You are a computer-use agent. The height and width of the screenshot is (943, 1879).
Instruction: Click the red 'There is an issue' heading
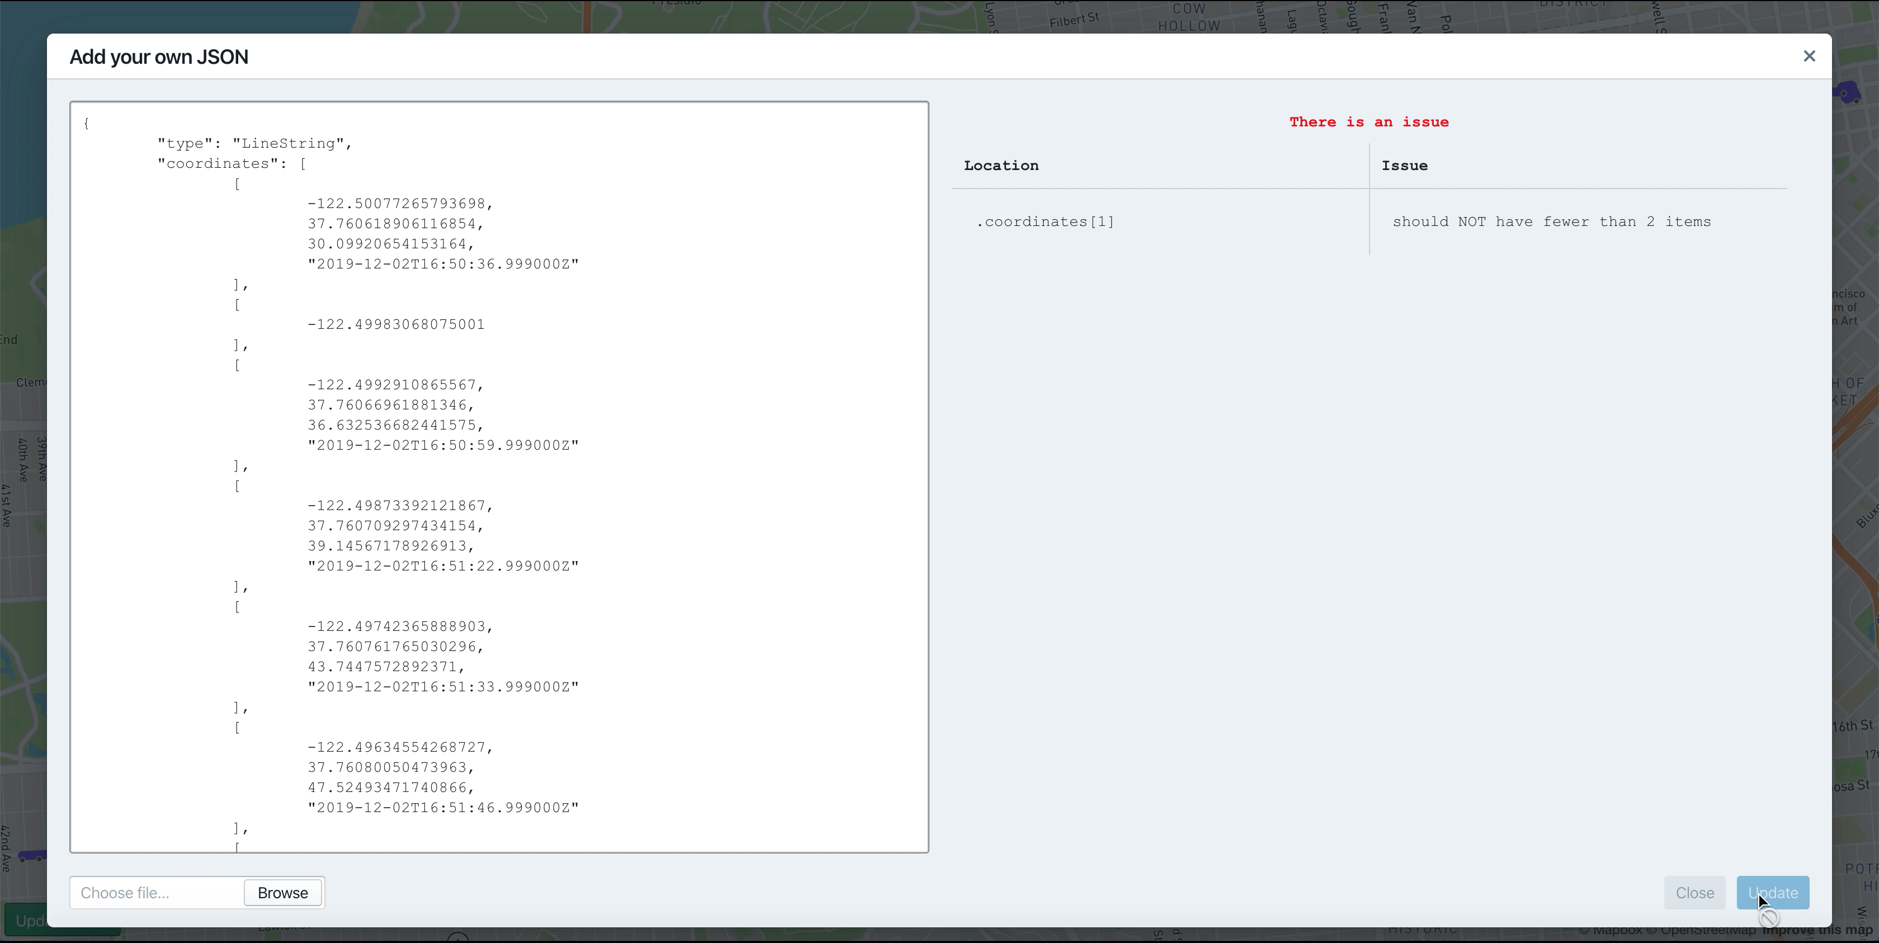1368,122
